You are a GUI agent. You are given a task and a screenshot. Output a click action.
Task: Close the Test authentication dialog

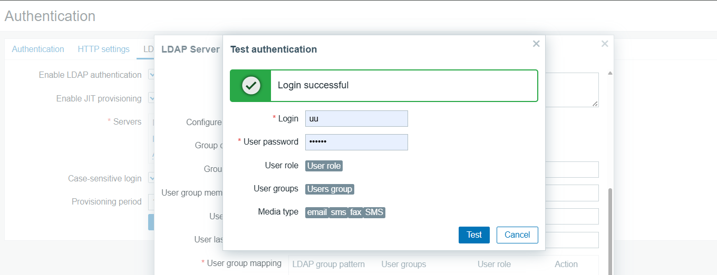(536, 44)
